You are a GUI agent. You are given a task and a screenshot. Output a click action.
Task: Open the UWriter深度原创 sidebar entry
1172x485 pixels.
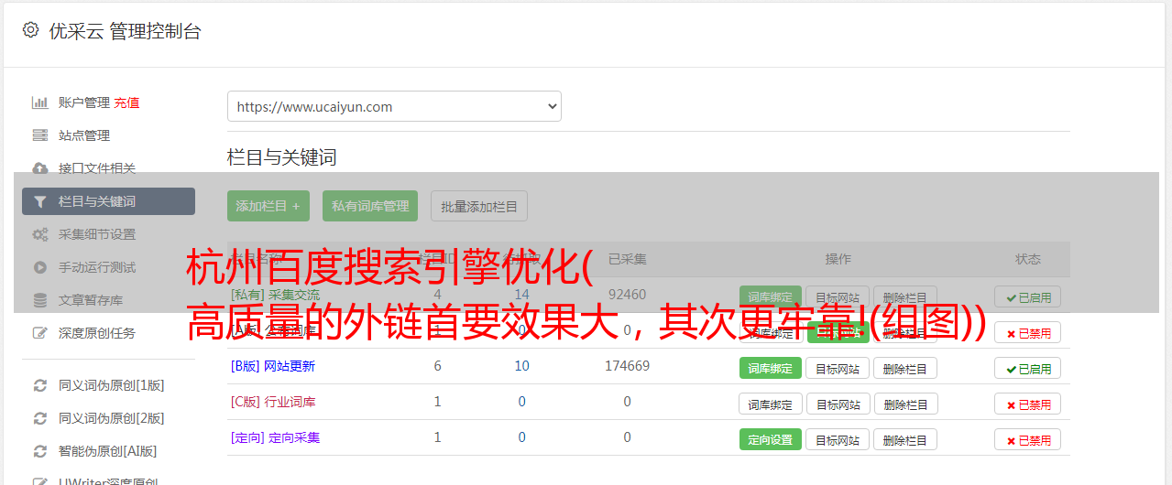108,481
